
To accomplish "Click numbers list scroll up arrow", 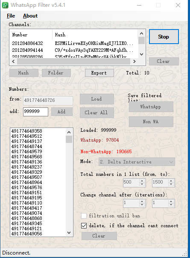I will point(69,132).
